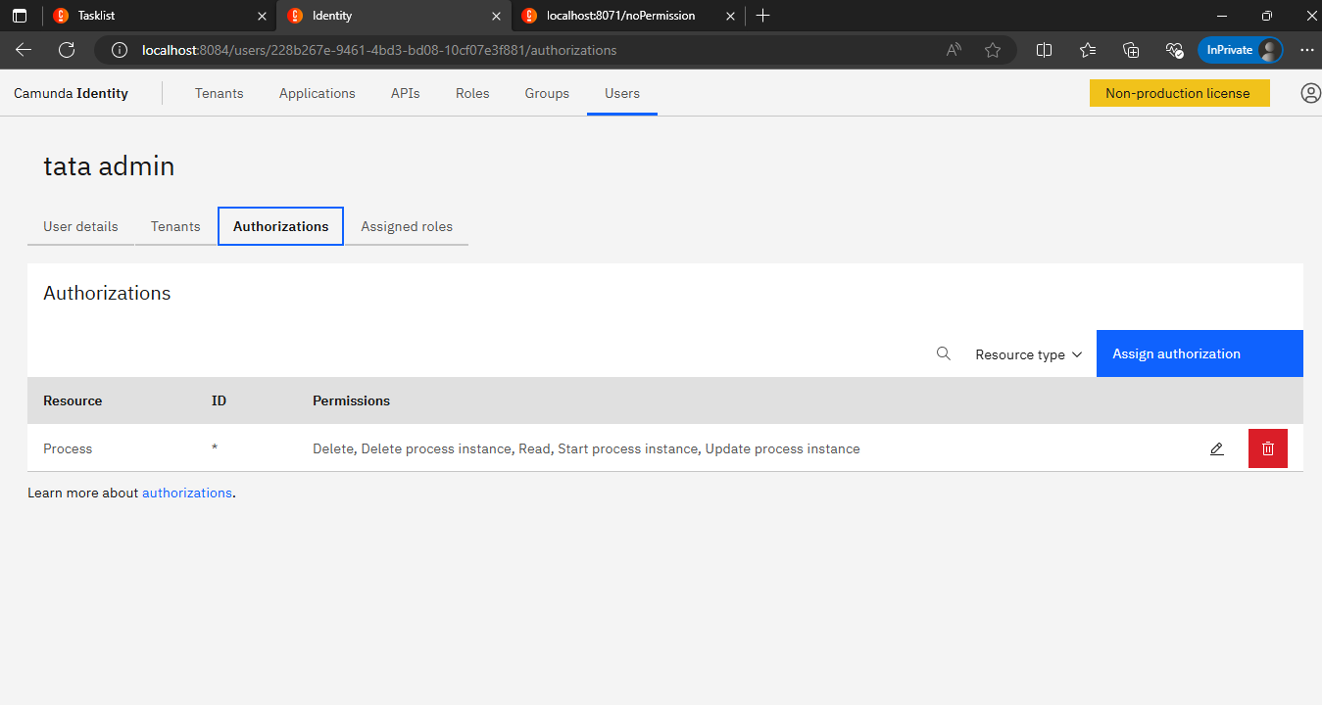Open Copilot in the browser toolbar
Image resolution: width=1322 pixels, height=705 pixels.
click(x=1174, y=50)
